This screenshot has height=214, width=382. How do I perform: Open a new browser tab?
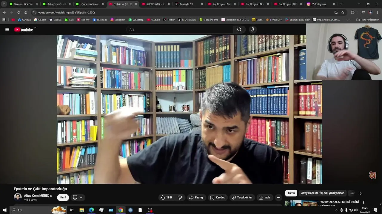[x=341, y=4]
